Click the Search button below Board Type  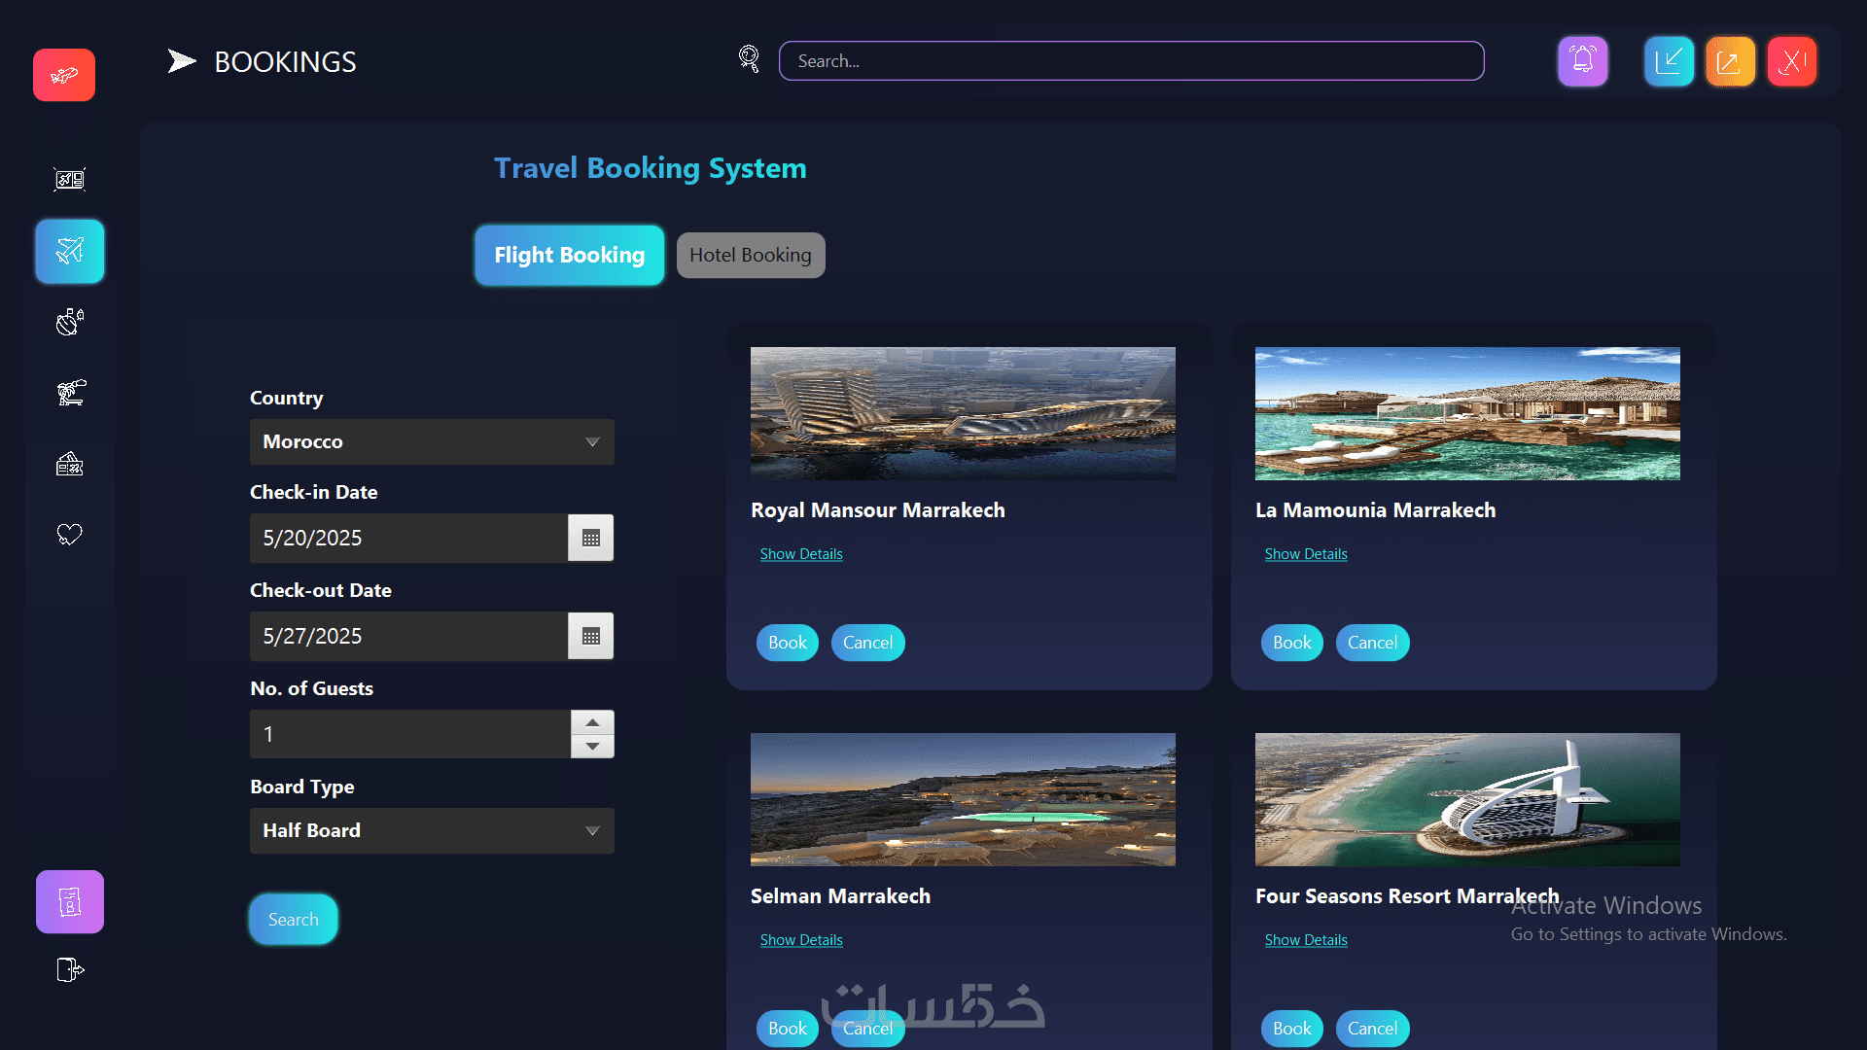coord(293,919)
